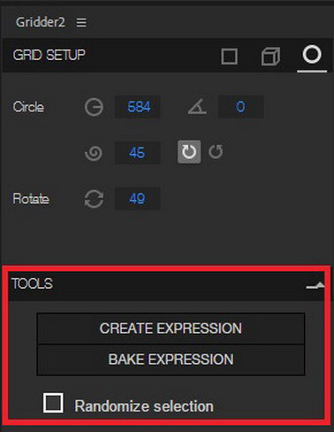The image size is (334, 432).
Task: Click the Rotate value field showing 49
Action: pyautogui.click(x=138, y=199)
